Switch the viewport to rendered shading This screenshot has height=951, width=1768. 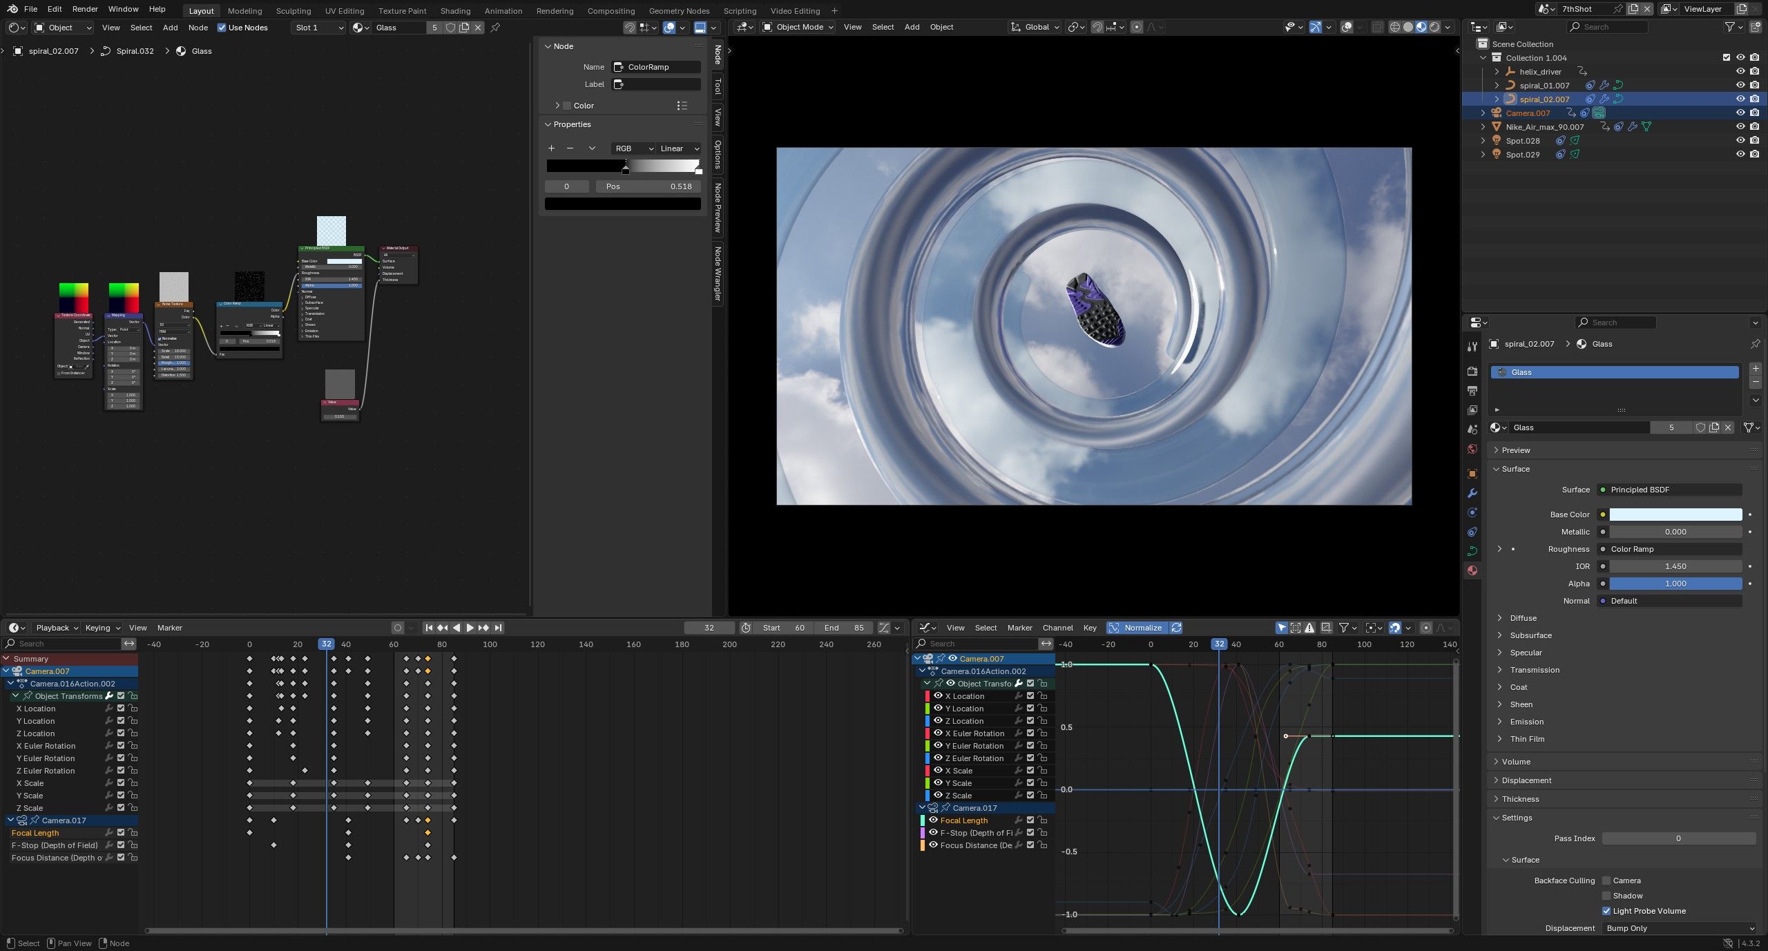1434,27
